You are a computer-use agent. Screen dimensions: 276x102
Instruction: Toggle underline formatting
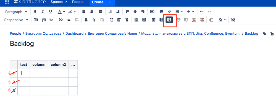(51, 12)
